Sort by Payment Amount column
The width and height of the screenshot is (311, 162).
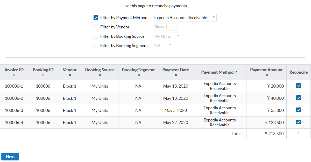(x=266, y=75)
